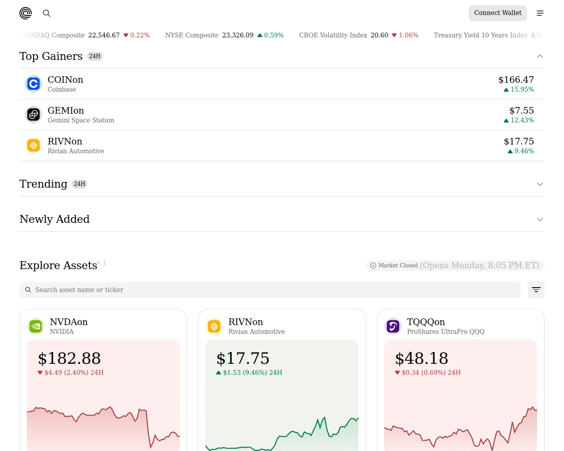The image size is (564, 451).
Task: Click the Market Closed clock icon
Action: 373,266
